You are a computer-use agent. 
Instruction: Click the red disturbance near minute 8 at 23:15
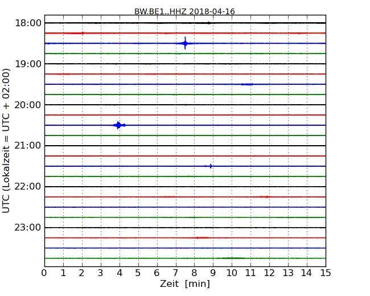tap(202, 238)
